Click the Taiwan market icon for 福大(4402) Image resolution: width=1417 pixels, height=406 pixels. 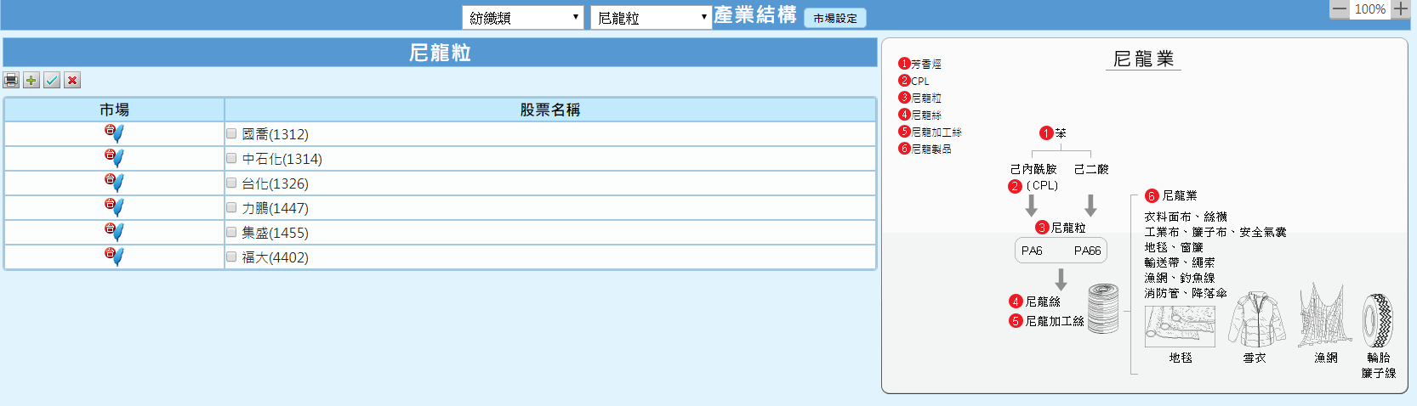click(x=114, y=257)
